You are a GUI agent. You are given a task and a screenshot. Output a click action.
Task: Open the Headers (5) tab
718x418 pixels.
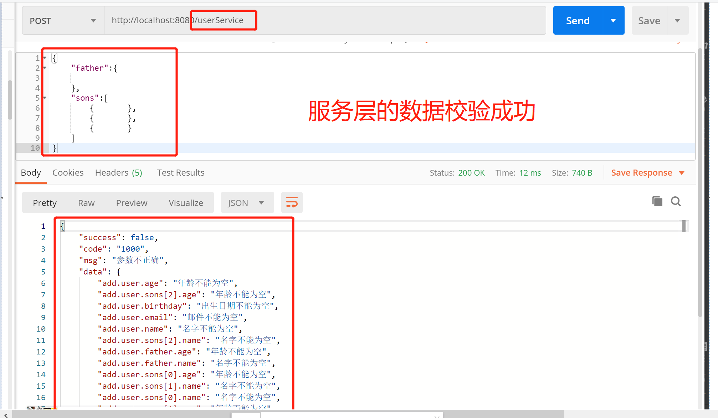click(x=118, y=173)
